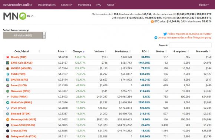
Task: Click the TUNE coin cube icon
Action: [x=8, y=74]
